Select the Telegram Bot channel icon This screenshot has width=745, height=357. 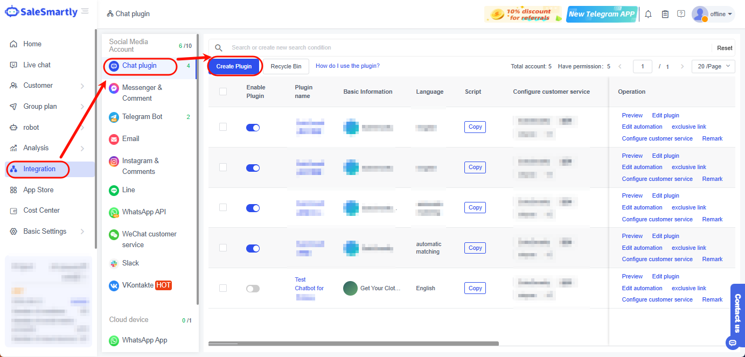pos(114,117)
